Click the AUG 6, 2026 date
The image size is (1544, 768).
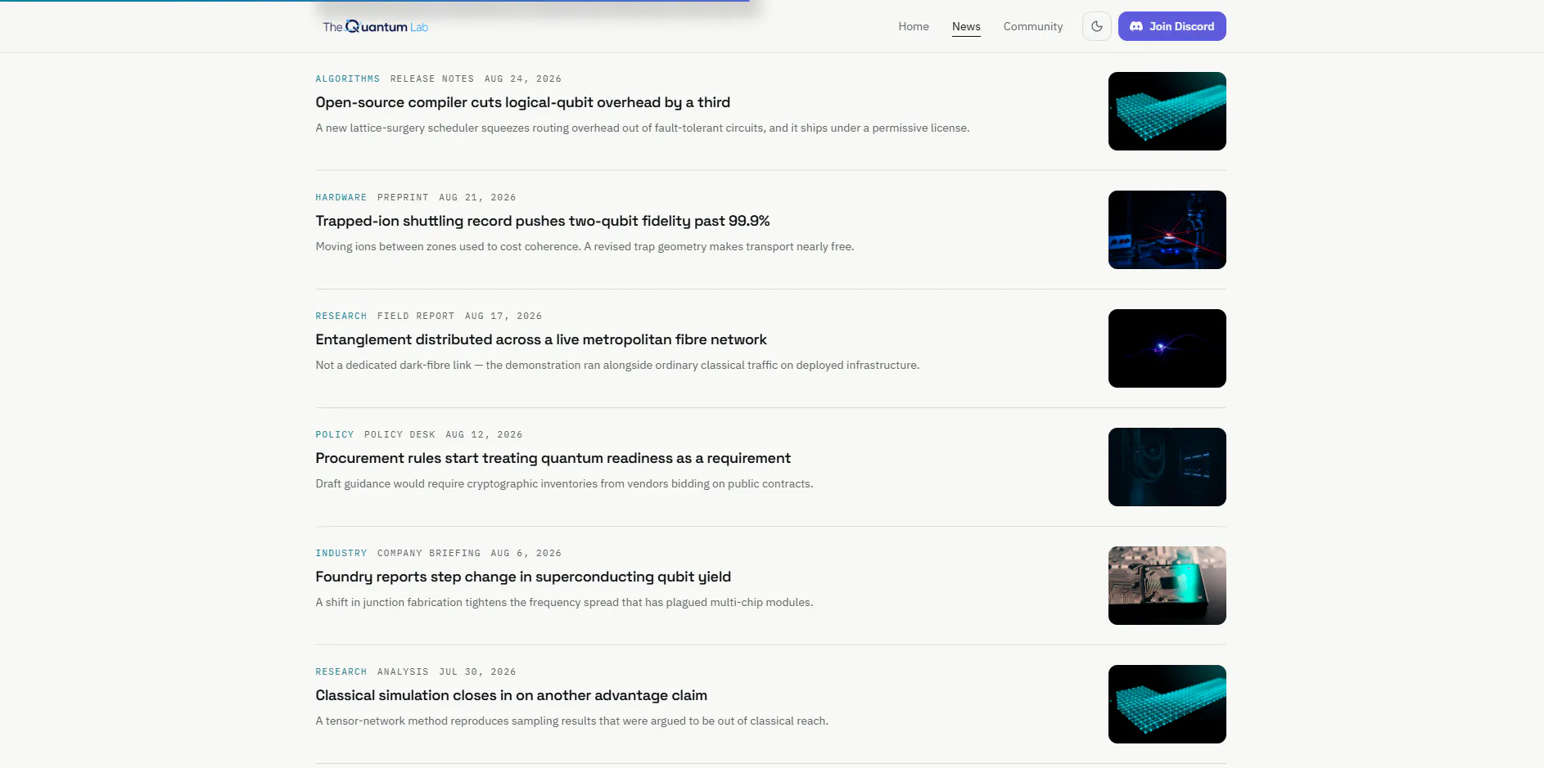pyautogui.click(x=526, y=554)
